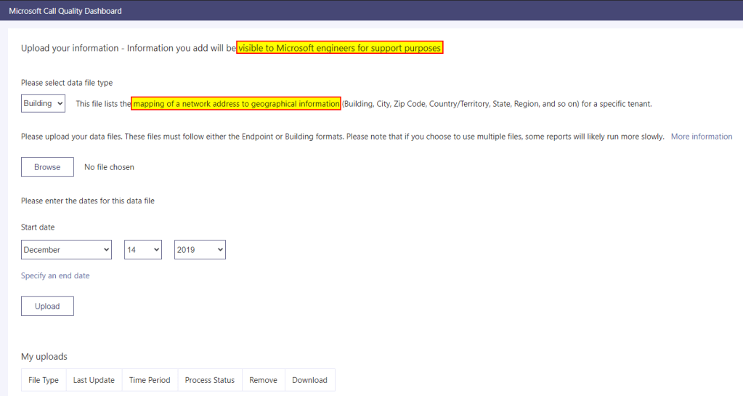Screen dimensions: 743x396
Task: Click the Browse button to choose file
Action: pos(47,167)
